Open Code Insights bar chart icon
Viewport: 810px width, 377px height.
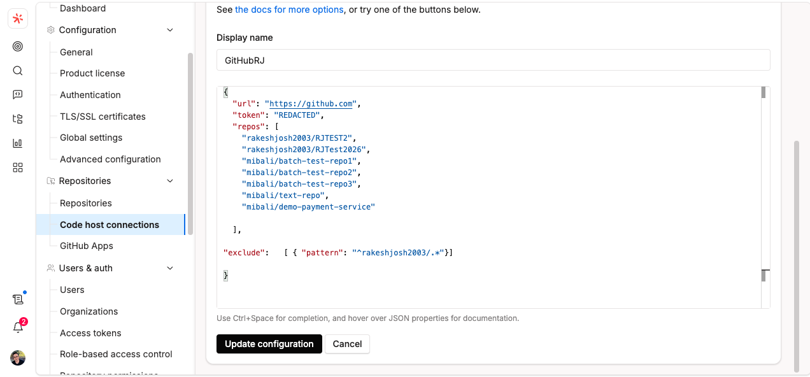pyautogui.click(x=17, y=143)
